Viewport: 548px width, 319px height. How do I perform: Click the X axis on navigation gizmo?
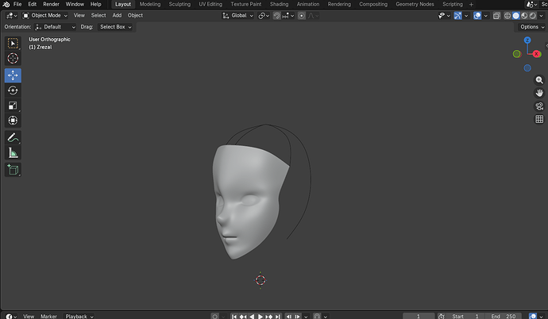tap(536, 54)
